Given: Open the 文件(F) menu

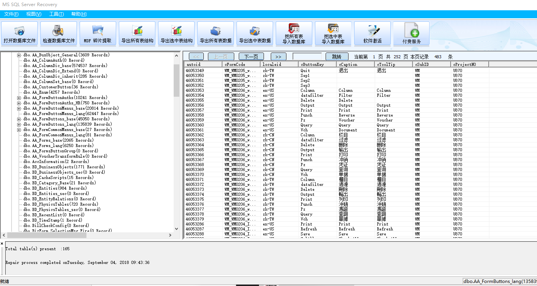Looking at the screenshot, I should pyautogui.click(x=11, y=14).
